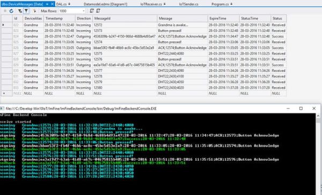The image size is (322, 195).
Task: Click the pin icon on Program.cs tab
Action: (231, 4)
